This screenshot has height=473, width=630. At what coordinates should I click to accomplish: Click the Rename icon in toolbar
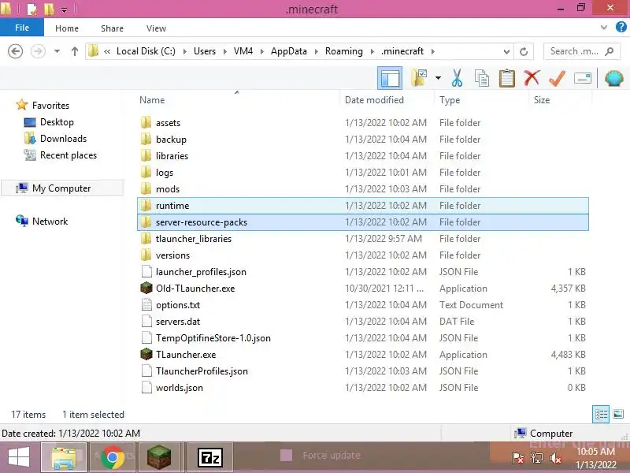tap(582, 78)
